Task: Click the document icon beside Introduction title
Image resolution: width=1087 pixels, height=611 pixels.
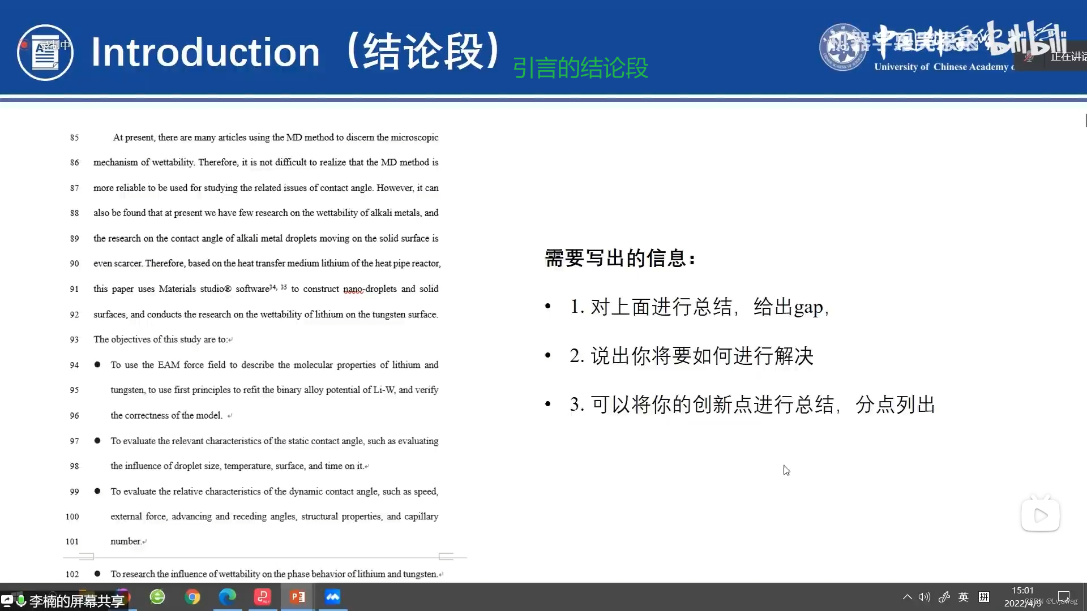Action: coord(45,53)
